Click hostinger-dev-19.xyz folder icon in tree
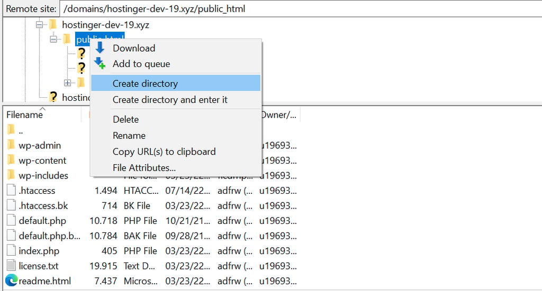The width and height of the screenshot is (542, 291). [x=53, y=24]
